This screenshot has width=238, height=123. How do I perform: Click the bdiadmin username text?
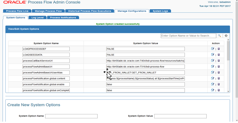click(x=225, y=2)
